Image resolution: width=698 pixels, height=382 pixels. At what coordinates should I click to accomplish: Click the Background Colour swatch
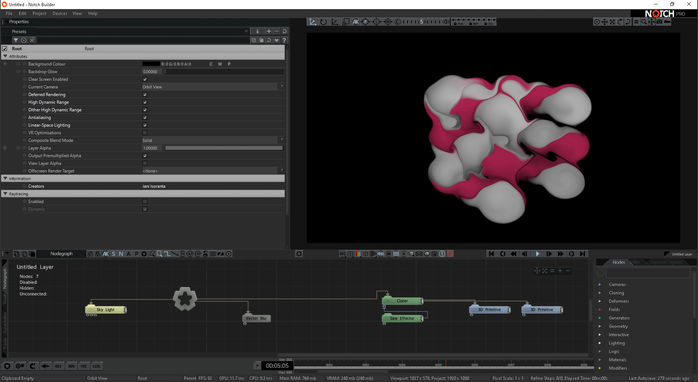(x=151, y=64)
